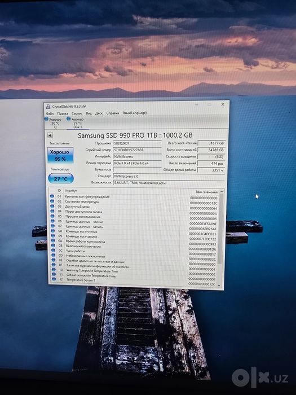
Task: Click raw value 000000000D17
Action: (202, 254)
